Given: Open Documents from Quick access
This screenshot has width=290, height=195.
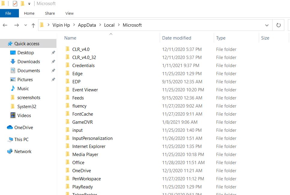Looking at the screenshot, I should tap(29, 71).
